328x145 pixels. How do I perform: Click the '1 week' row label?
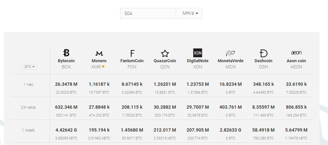tap(28, 130)
